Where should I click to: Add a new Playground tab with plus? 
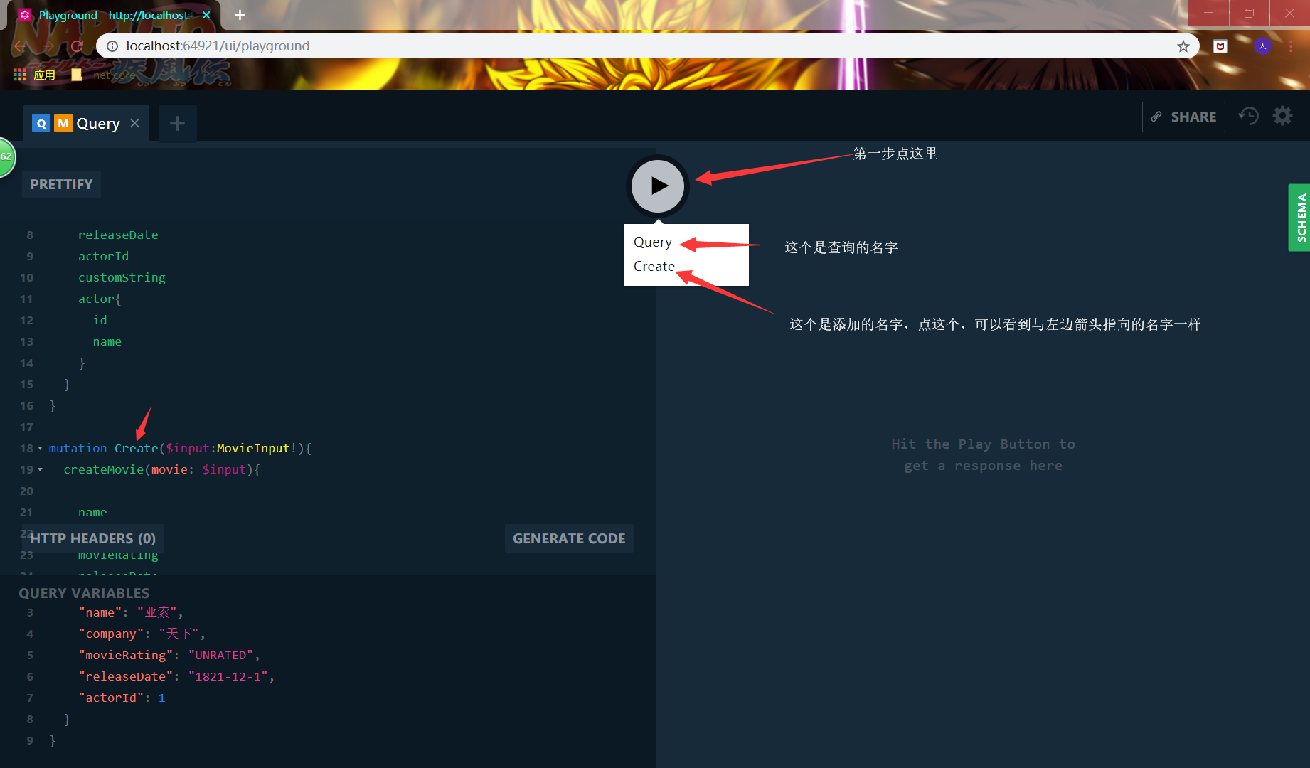click(177, 124)
